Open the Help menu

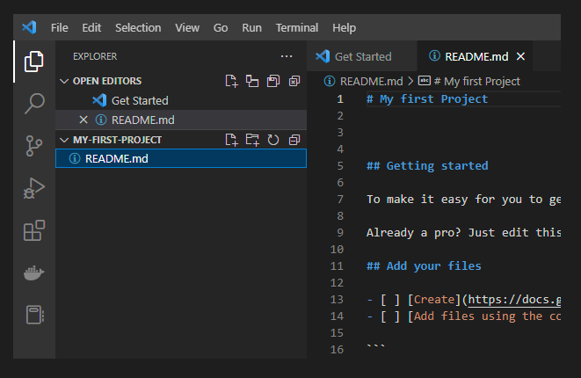point(344,27)
